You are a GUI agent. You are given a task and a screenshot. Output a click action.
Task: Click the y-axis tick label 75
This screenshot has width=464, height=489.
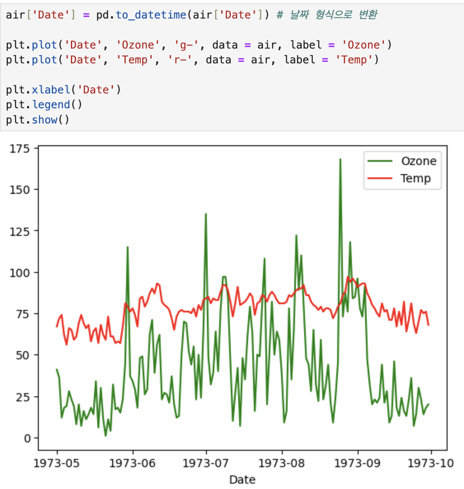pyautogui.click(x=23, y=314)
